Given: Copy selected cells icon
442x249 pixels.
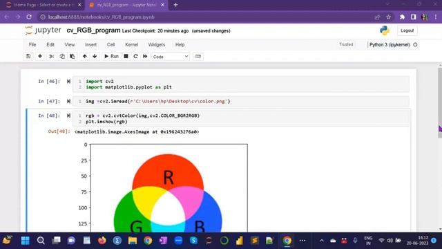Looking at the screenshot, I should [62, 57].
